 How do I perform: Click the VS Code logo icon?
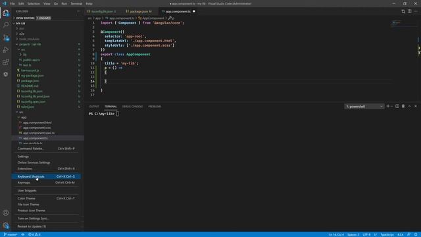(5, 3)
